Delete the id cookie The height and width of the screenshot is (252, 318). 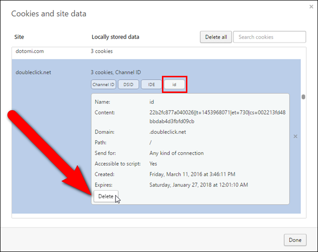click(106, 196)
